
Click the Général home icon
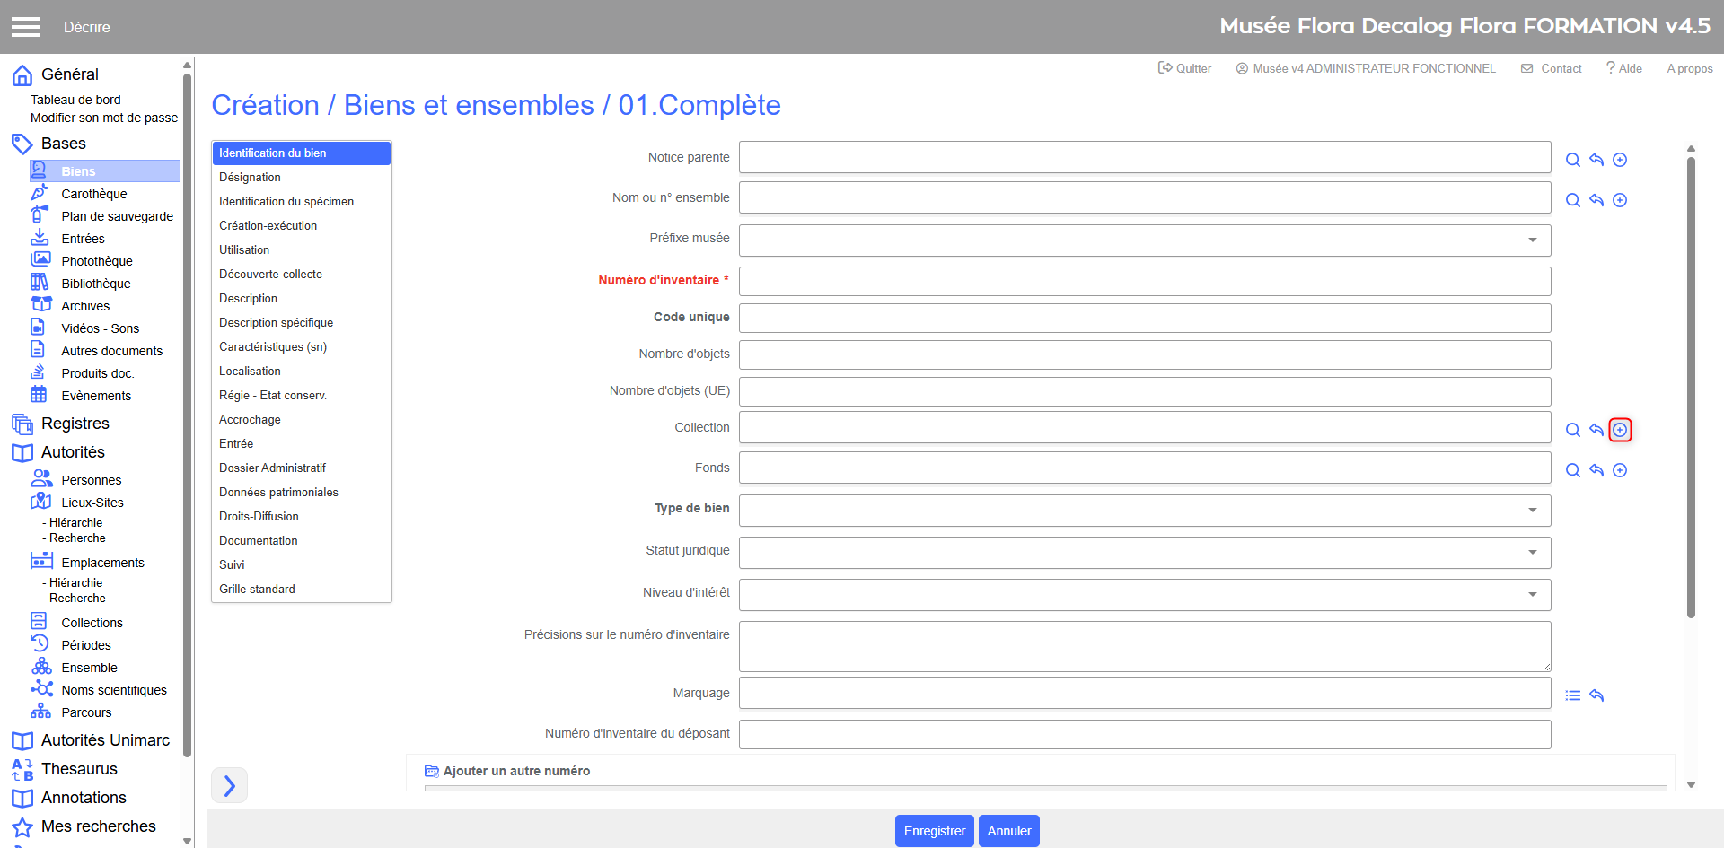point(22,74)
